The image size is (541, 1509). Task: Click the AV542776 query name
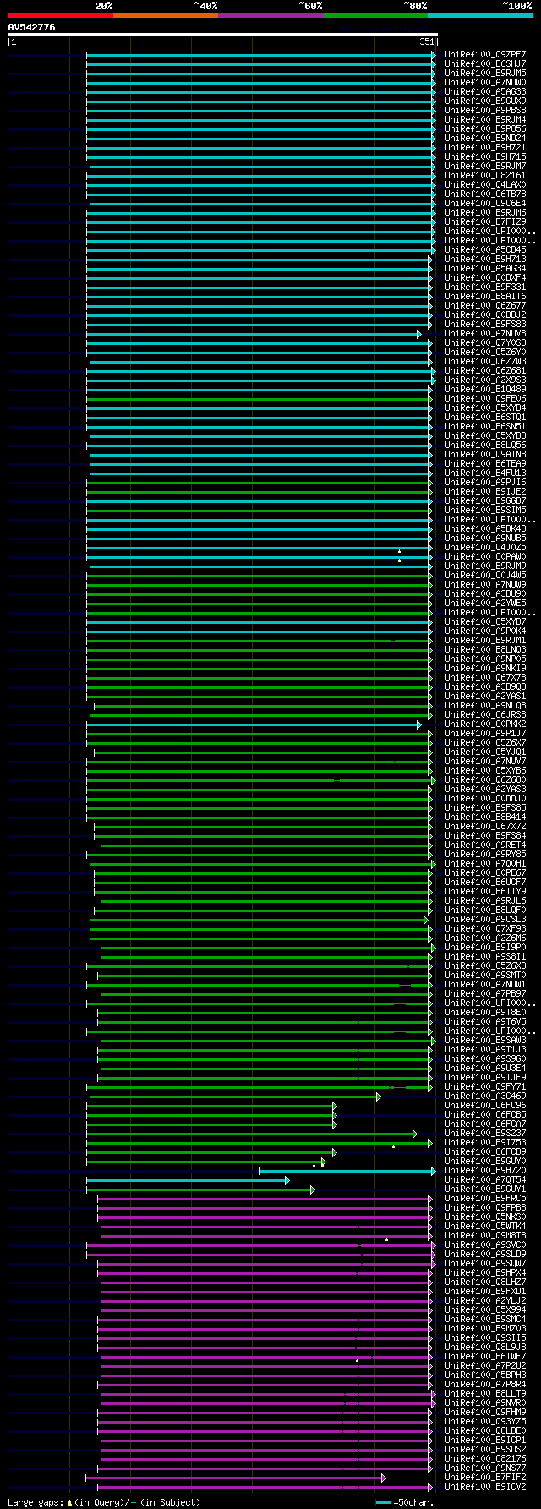pos(32,27)
